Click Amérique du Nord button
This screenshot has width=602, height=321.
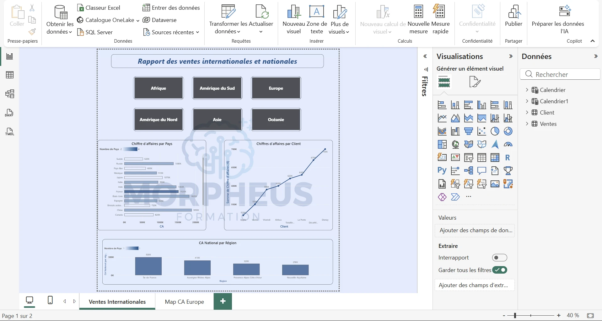pos(159,120)
